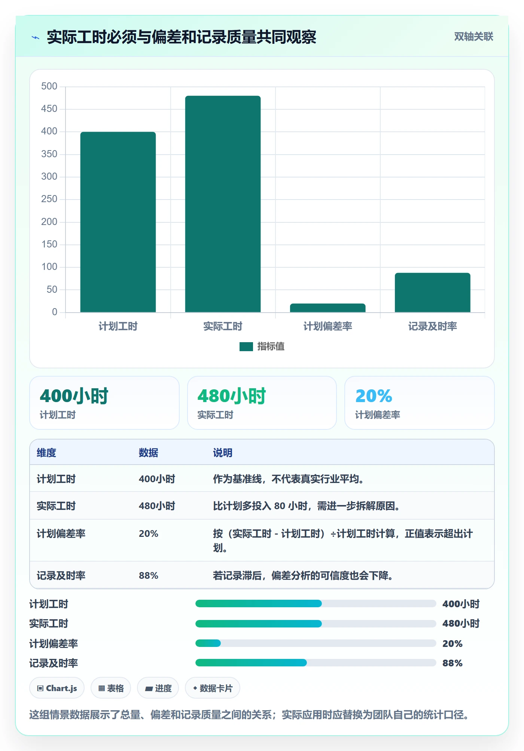524x751 pixels.
Task: Click the progress bar showing 88%
Action: coord(316,663)
